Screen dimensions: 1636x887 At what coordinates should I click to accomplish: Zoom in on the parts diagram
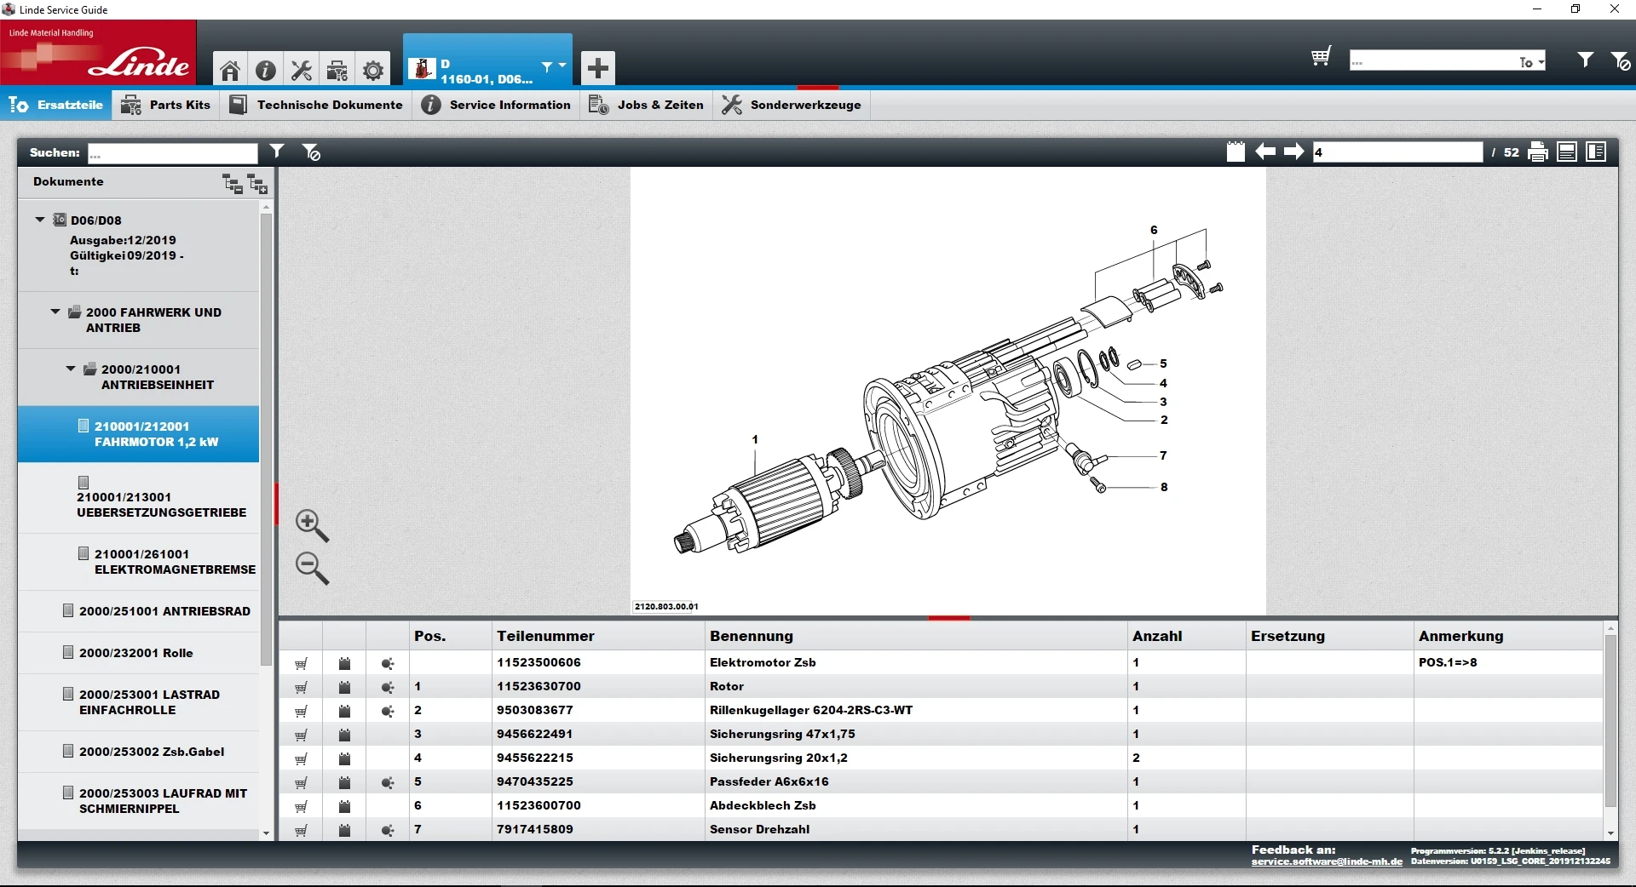[x=312, y=525]
